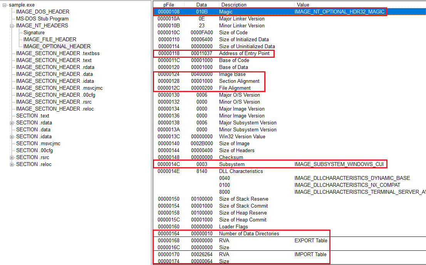Expand the SECTION .rsrc node

click(12, 158)
